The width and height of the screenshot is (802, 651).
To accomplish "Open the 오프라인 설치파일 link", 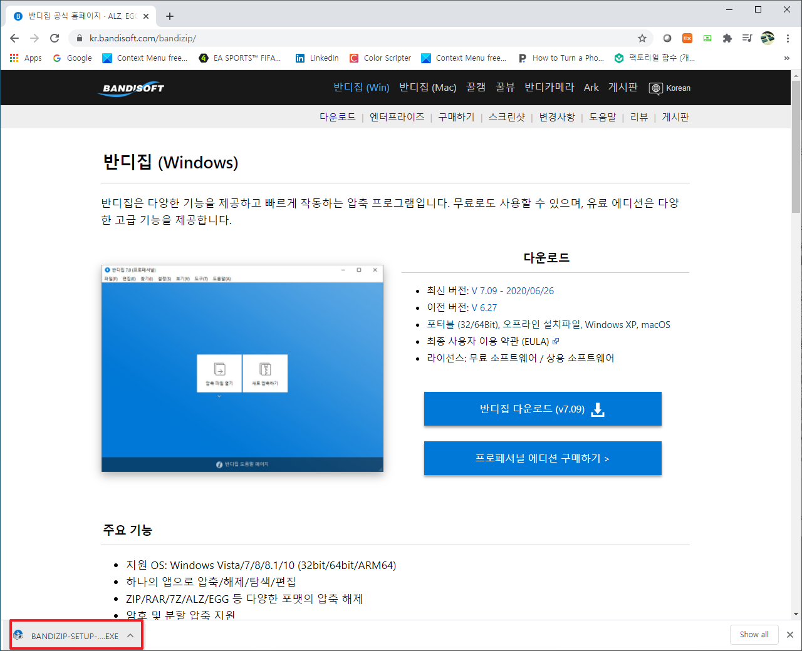I will click(x=541, y=324).
